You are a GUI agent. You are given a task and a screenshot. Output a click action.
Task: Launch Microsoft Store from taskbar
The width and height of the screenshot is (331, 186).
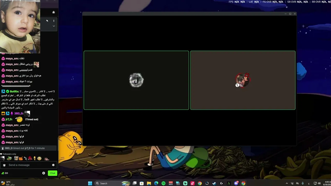coord(142,183)
